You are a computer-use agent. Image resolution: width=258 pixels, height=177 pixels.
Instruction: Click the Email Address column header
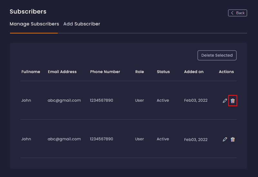62,72
